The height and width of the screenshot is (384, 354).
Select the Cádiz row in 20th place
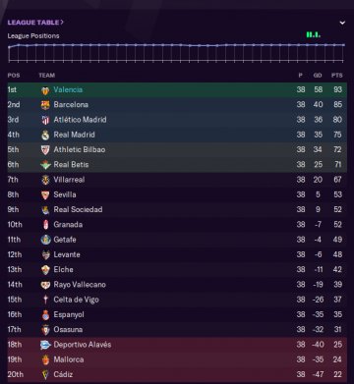pos(177,374)
